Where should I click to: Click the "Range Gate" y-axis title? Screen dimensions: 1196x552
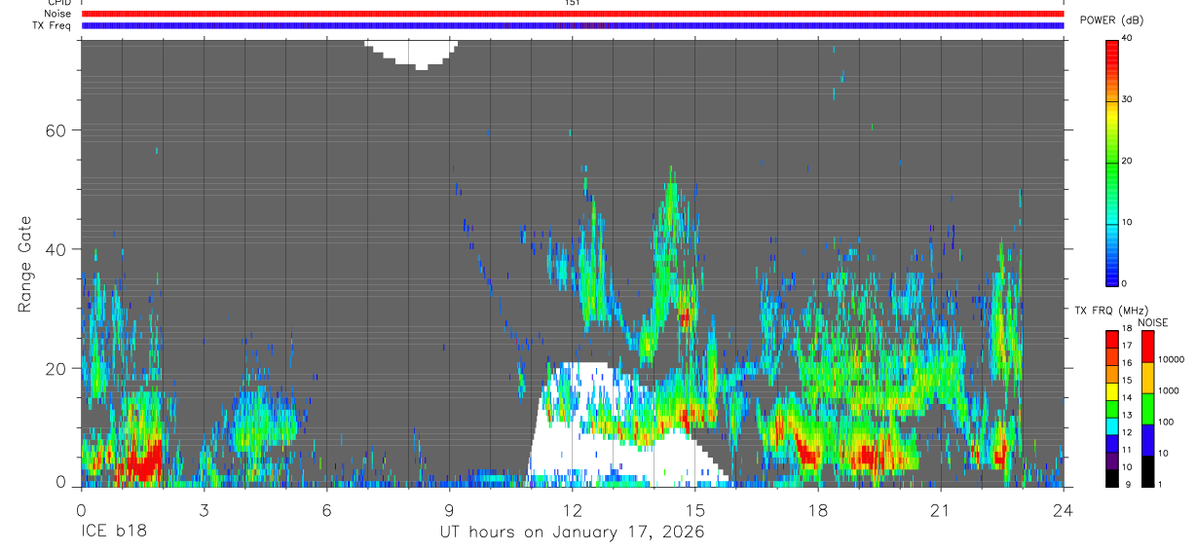tap(24, 264)
